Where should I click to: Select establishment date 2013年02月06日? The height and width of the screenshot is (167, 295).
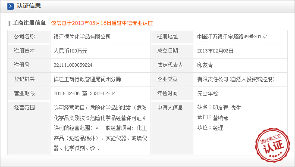[x=215, y=51]
